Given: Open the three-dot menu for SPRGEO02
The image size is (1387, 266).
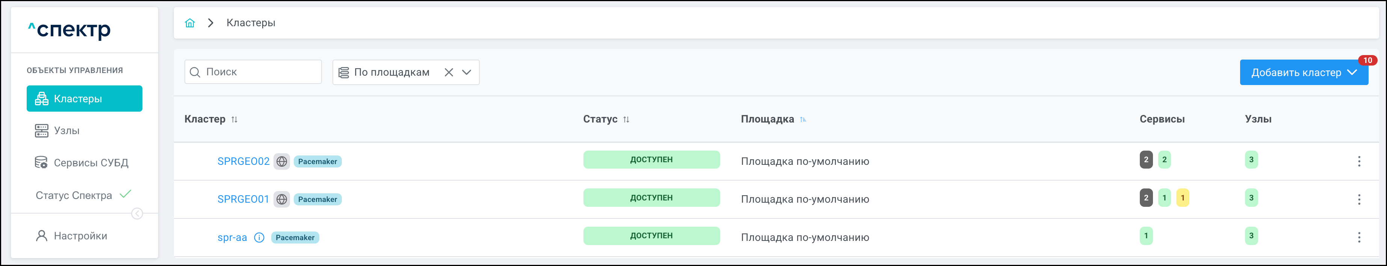Looking at the screenshot, I should pyautogui.click(x=1358, y=161).
